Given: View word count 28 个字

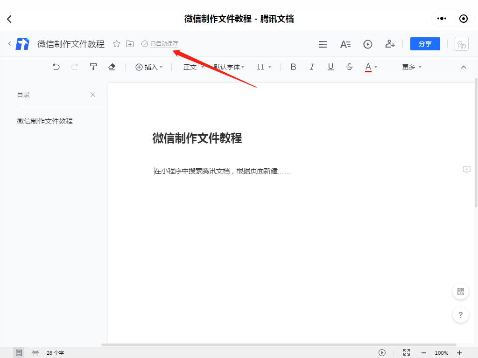Looking at the screenshot, I should click(x=55, y=353).
